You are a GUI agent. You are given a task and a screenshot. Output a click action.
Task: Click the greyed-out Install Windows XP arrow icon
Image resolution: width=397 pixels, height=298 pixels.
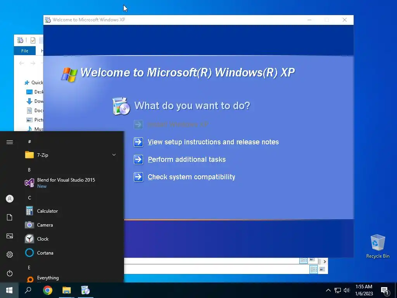coord(138,125)
